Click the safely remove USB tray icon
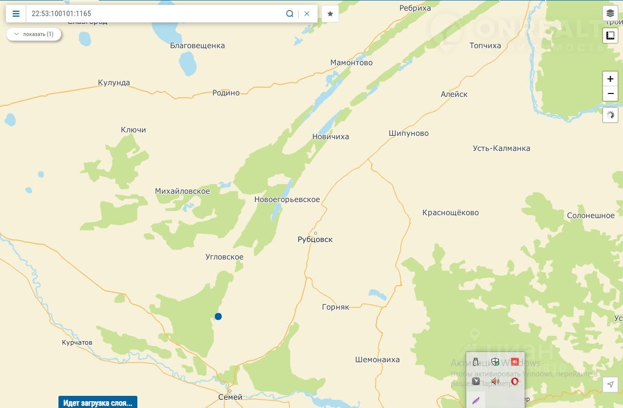623x408 pixels. coord(476,362)
